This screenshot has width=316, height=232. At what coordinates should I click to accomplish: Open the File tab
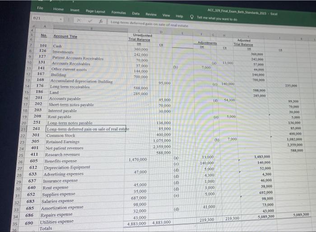(x=40, y=8)
